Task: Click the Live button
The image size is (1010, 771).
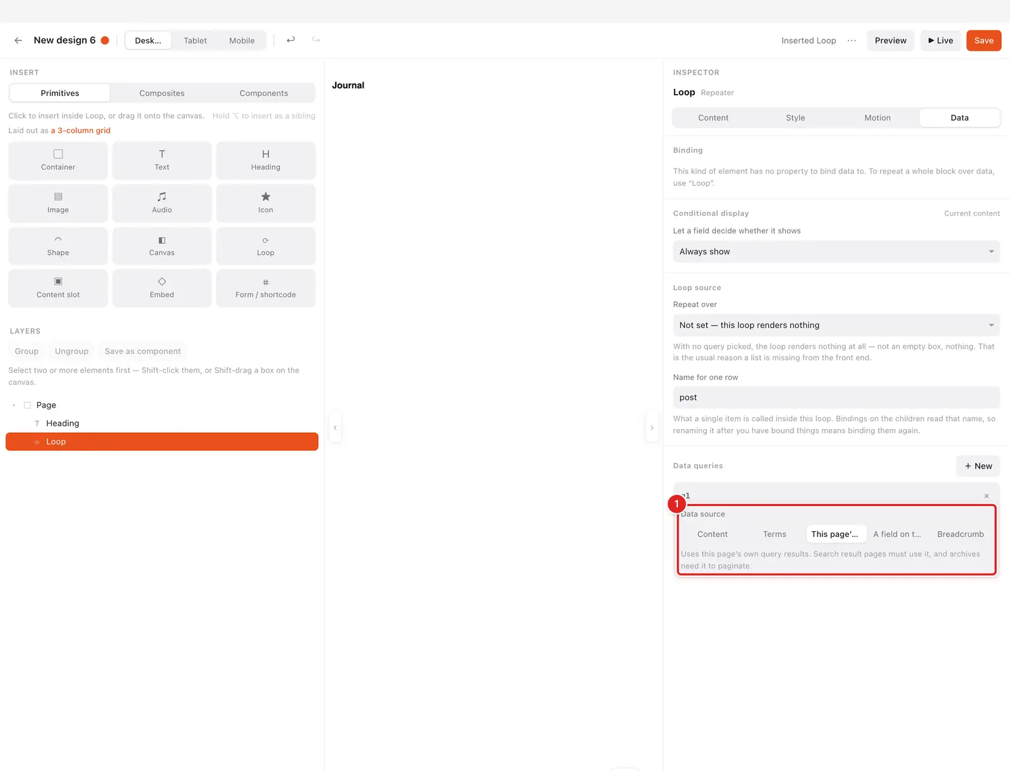Action: point(941,40)
